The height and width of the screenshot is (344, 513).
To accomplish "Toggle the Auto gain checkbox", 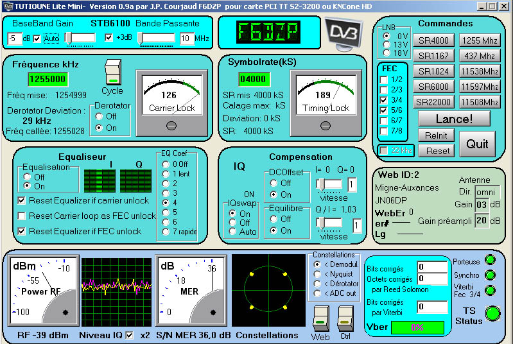I will coord(37,39).
